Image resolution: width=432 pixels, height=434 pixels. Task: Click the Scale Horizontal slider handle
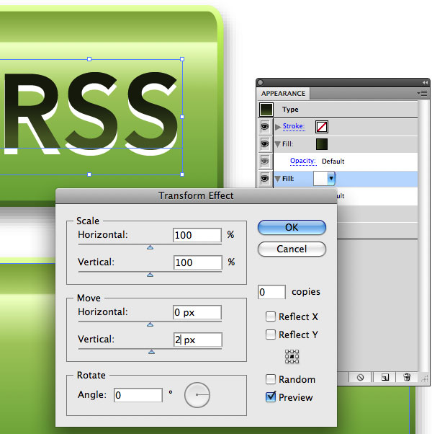(x=150, y=247)
